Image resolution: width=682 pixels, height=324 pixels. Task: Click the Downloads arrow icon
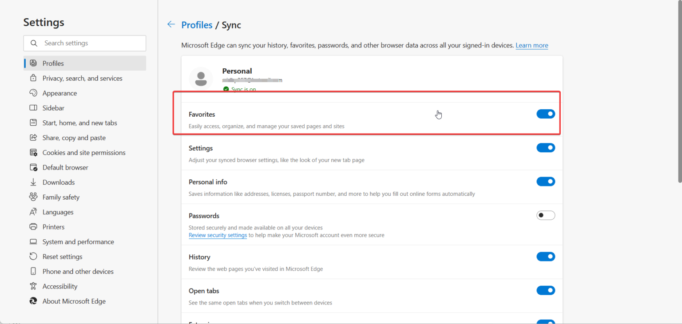point(33,182)
